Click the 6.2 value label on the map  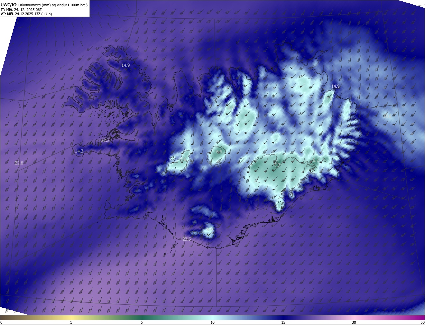[316, 160]
